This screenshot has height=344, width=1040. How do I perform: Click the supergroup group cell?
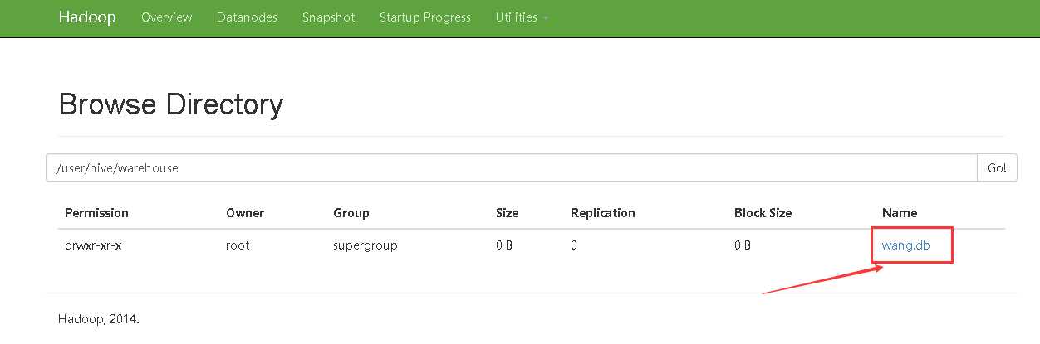click(365, 245)
